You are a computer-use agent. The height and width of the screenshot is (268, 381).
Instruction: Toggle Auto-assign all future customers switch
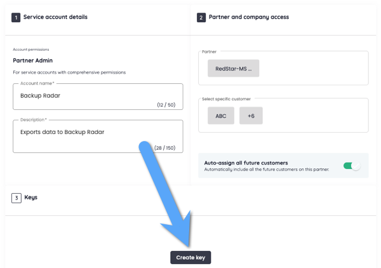[x=351, y=166]
